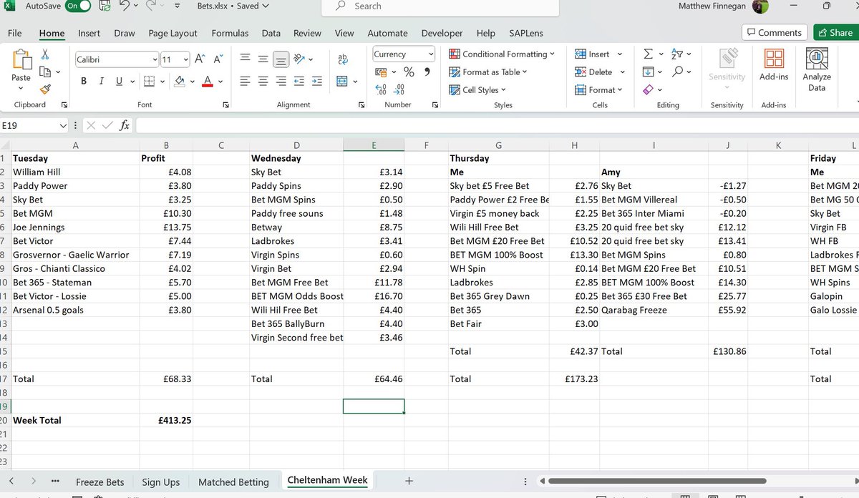The height and width of the screenshot is (498, 859).
Task: Toggle Underline formatting
Action: point(119,81)
